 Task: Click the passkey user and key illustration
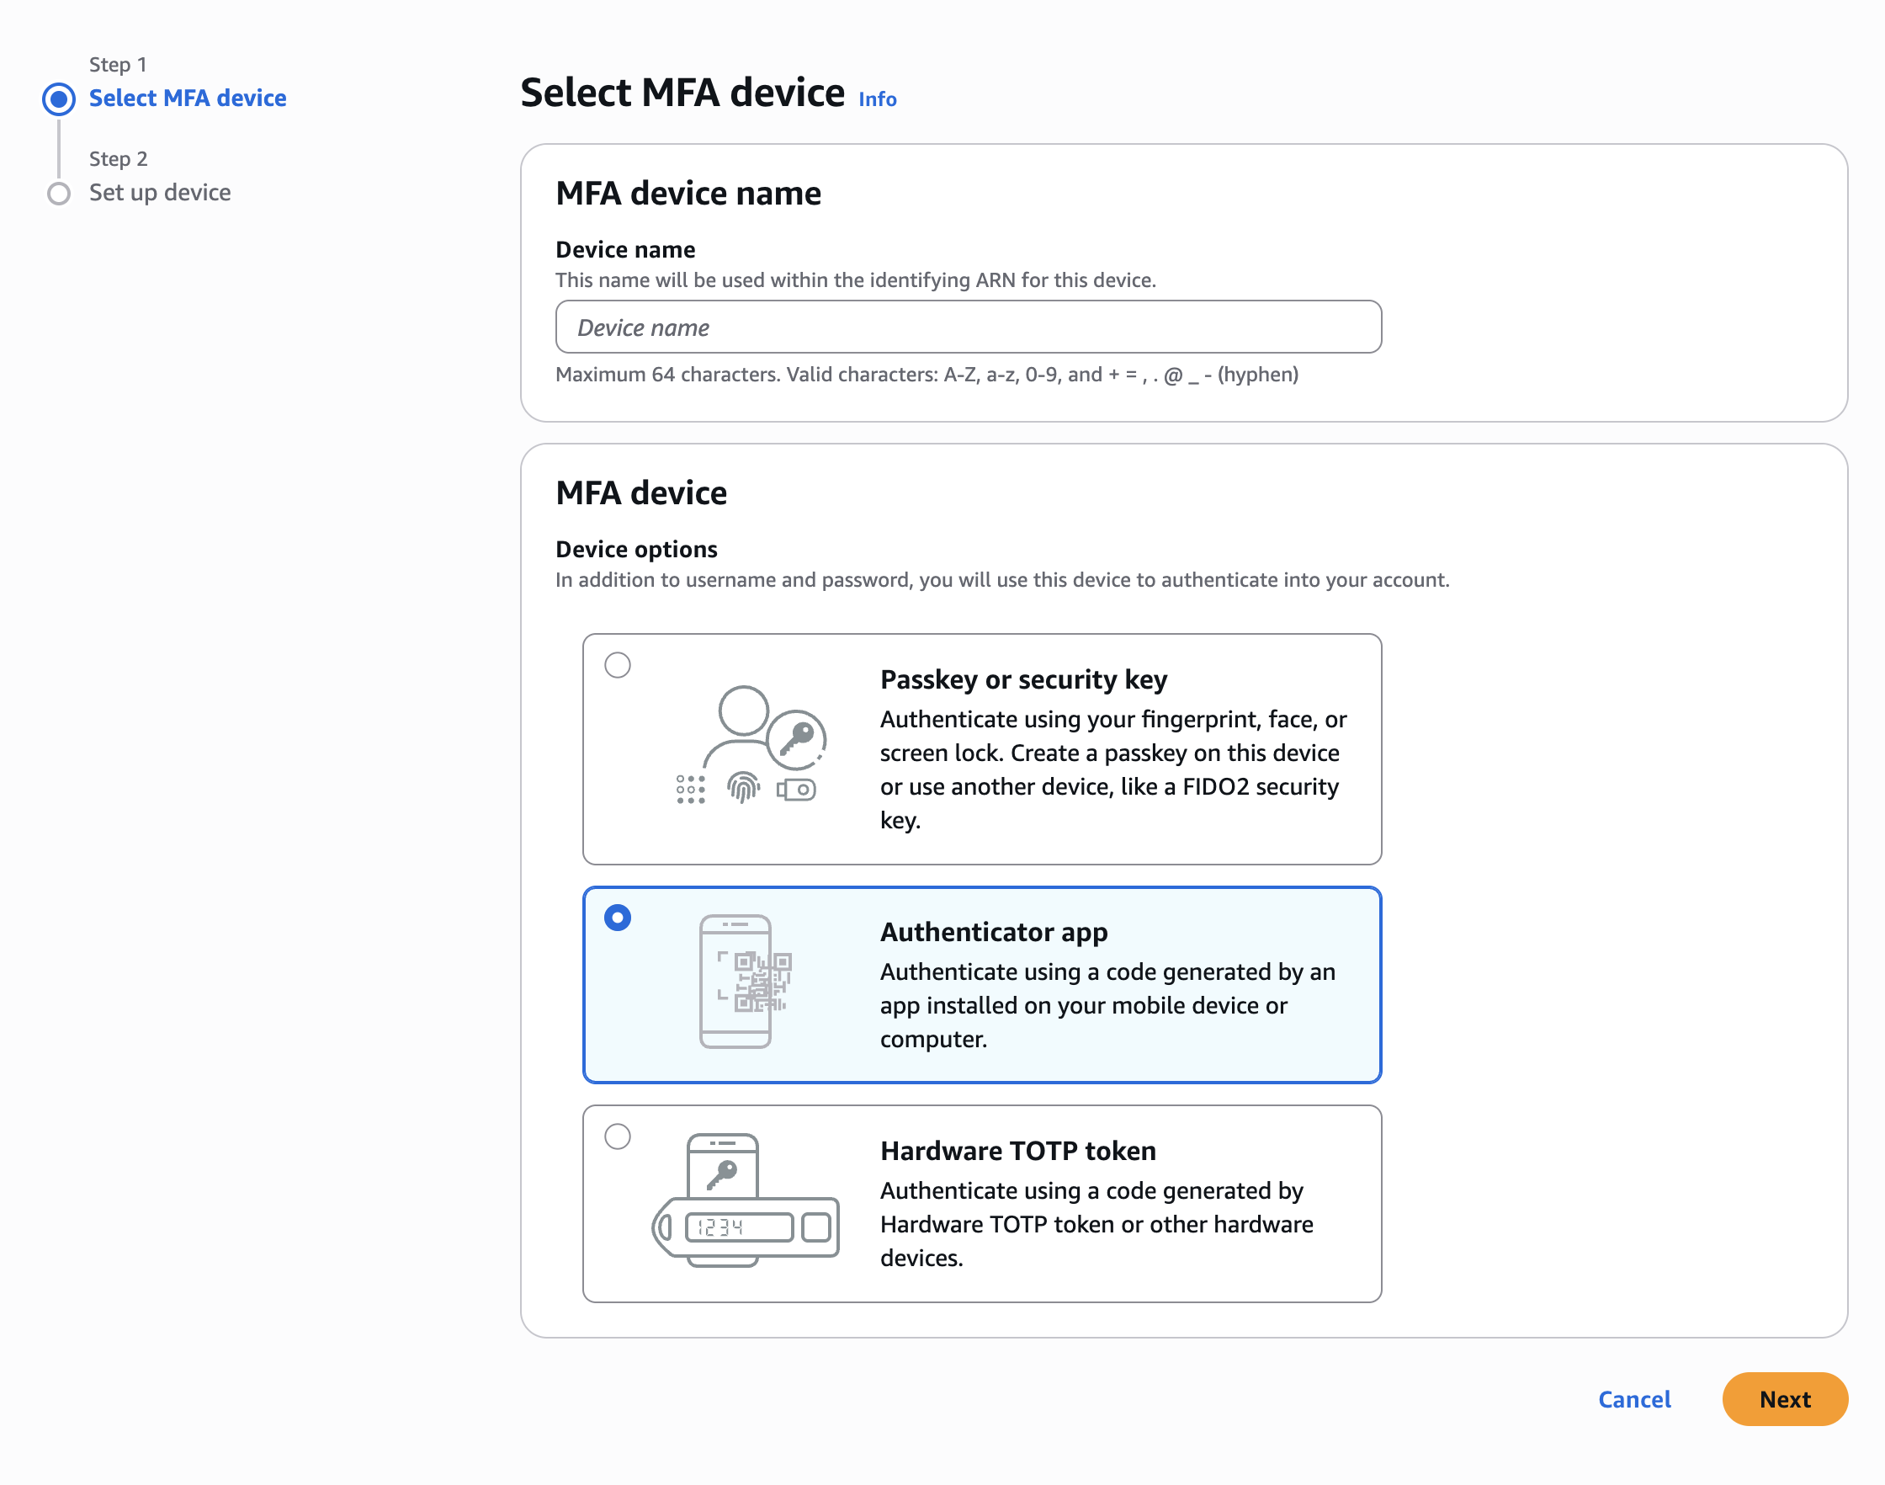tap(751, 745)
